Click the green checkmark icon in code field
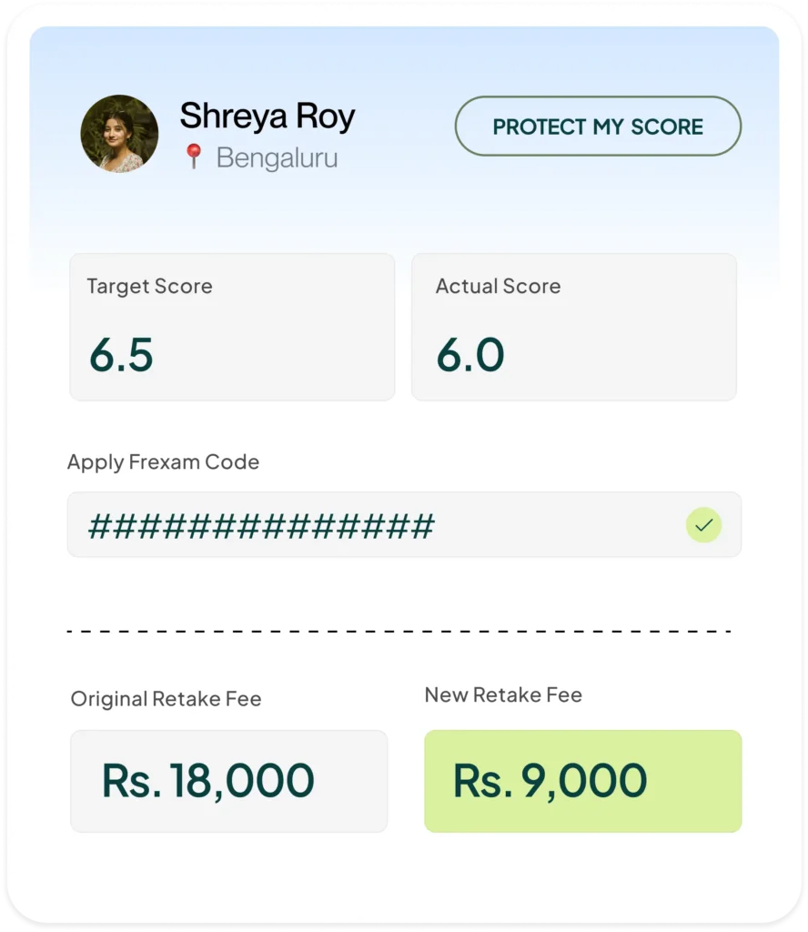Screen dimensions: 808x932 702,525
